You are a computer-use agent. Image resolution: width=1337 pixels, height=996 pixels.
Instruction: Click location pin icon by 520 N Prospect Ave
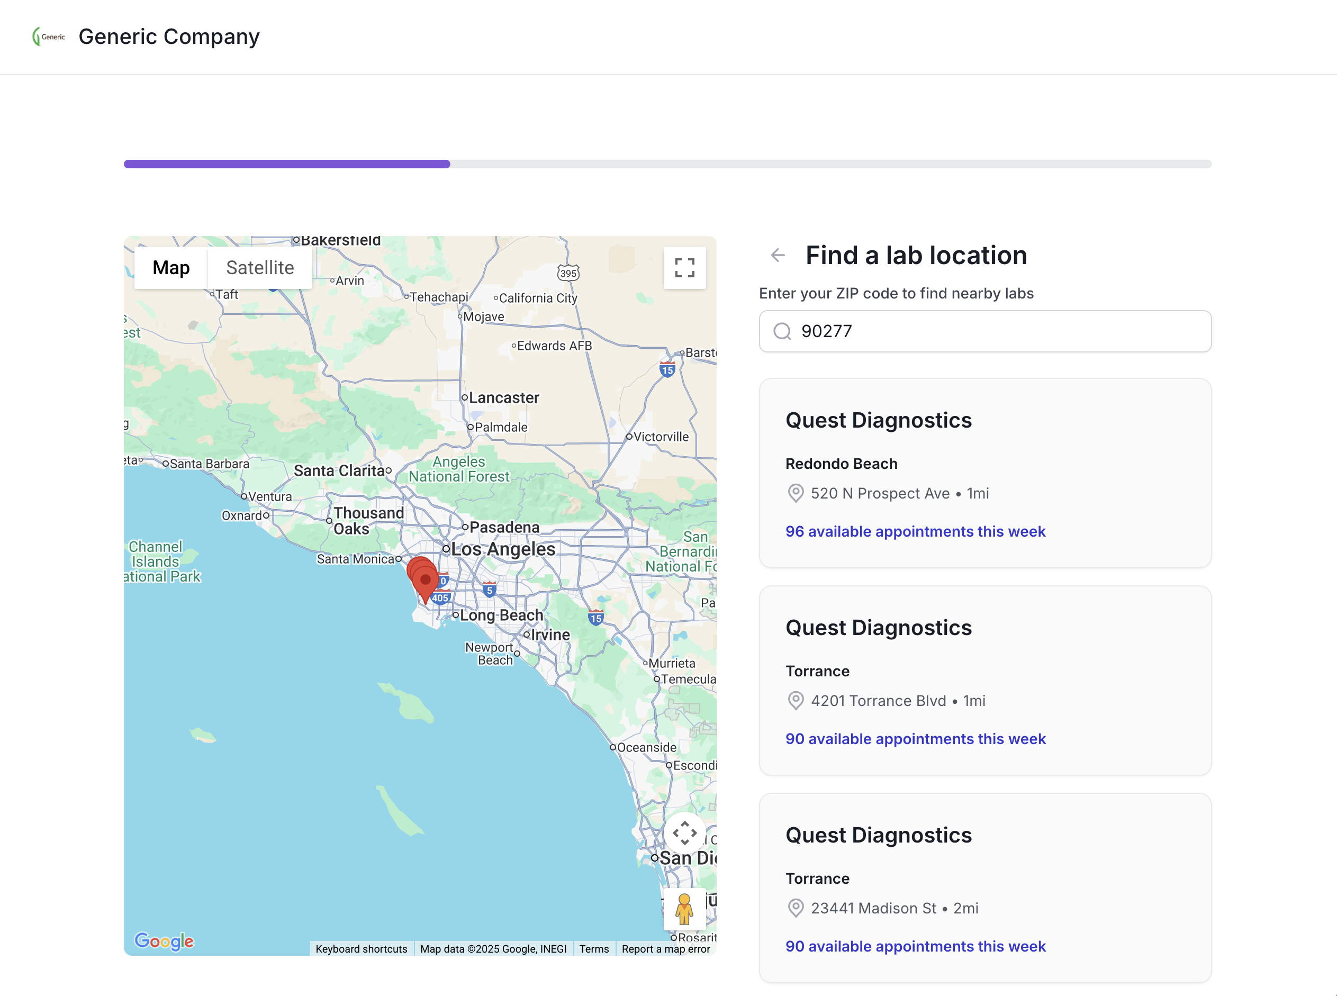(x=796, y=493)
